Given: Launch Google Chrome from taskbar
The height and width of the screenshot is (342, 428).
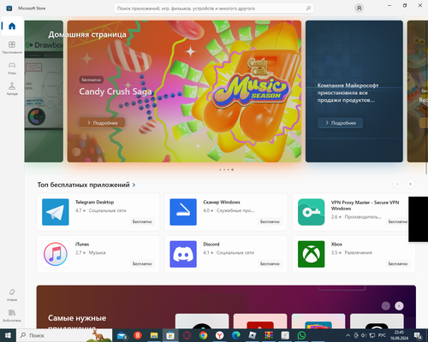Looking at the screenshot, I should [203, 335].
